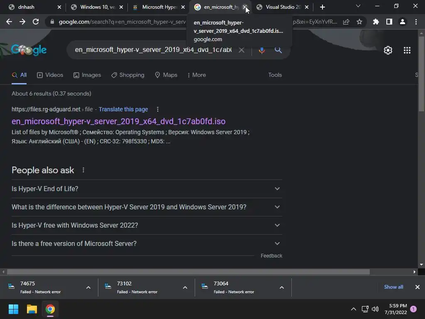Open Windows Start menu
Viewport: 425px width, 319px height.
[13, 309]
